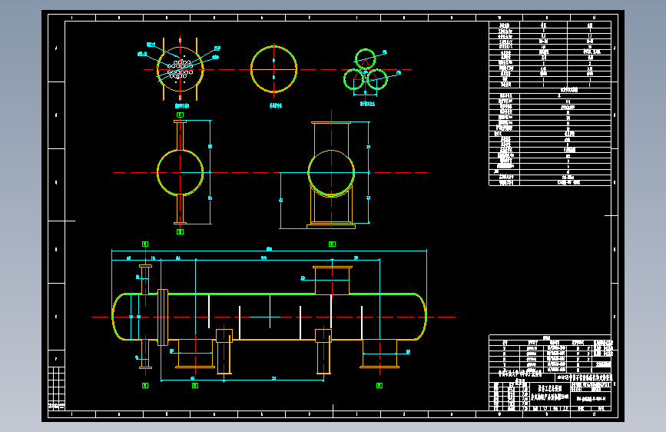
Task: Click the green marker above the side cross-section view
Action: [x=180, y=115]
